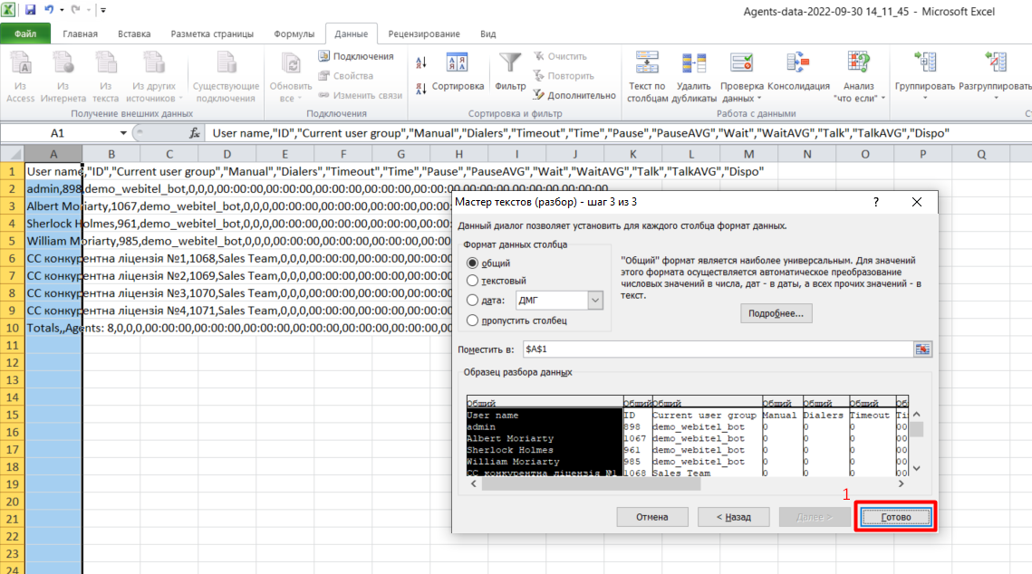The image size is (1032, 574).
Task: Switch to the Вставка ribbon tab
Action: pyautogui.click(x=134, y=33)
